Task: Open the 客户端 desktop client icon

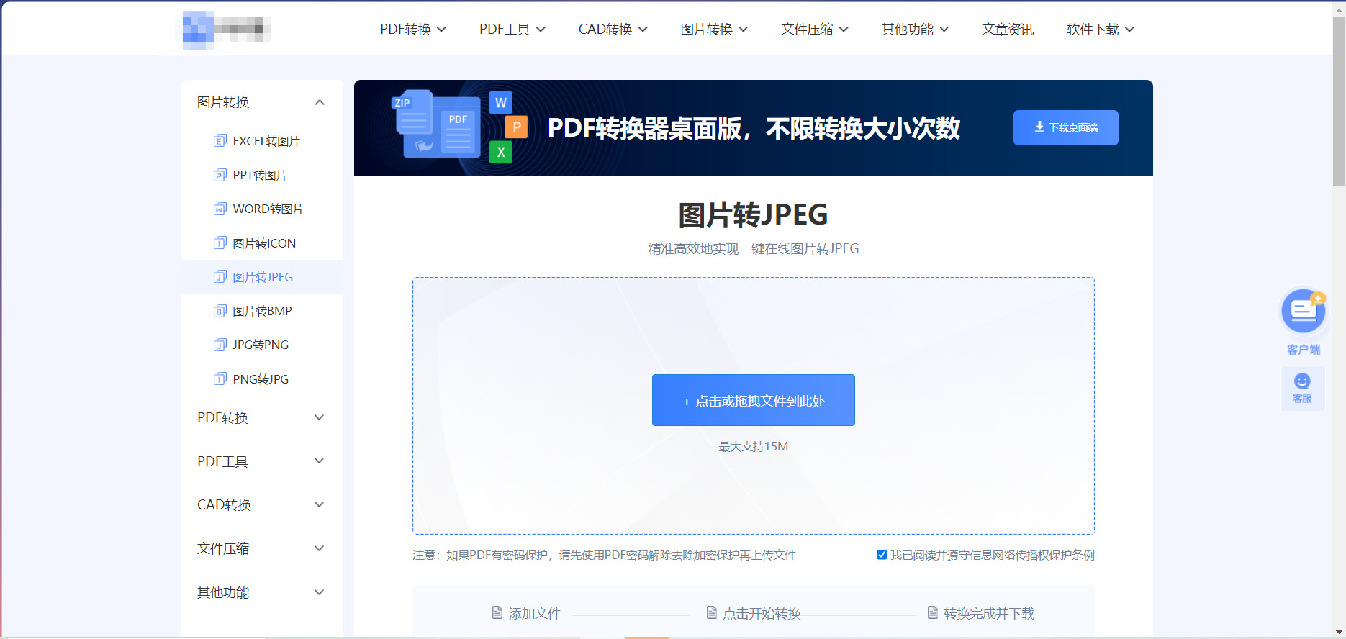Action: [1304, 311]
